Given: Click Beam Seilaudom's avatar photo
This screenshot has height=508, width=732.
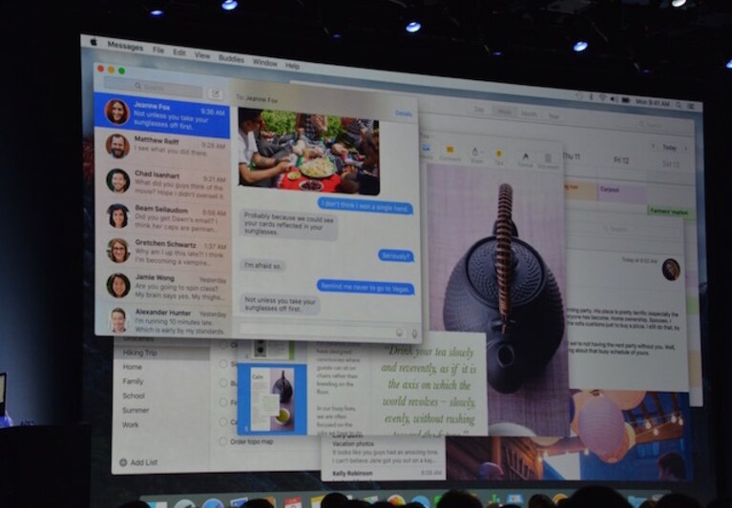Looking at the screenshot, I should (x=118, y=215).
